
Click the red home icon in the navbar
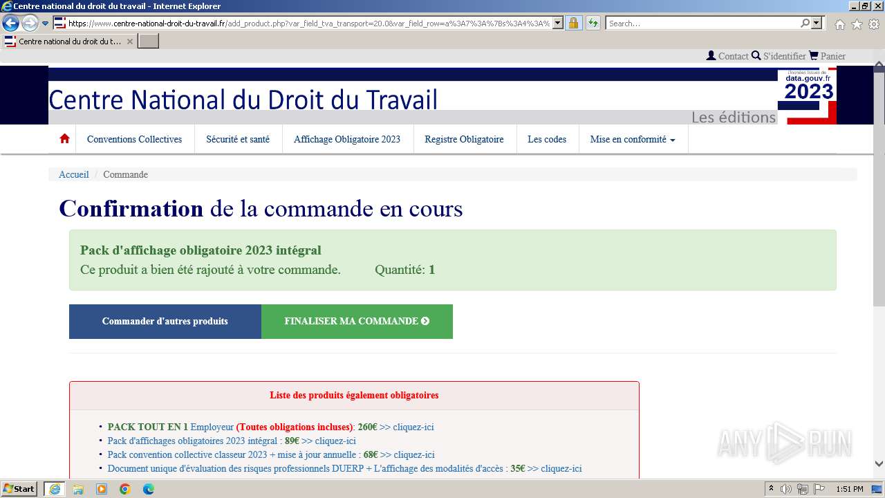click(64, 139)
